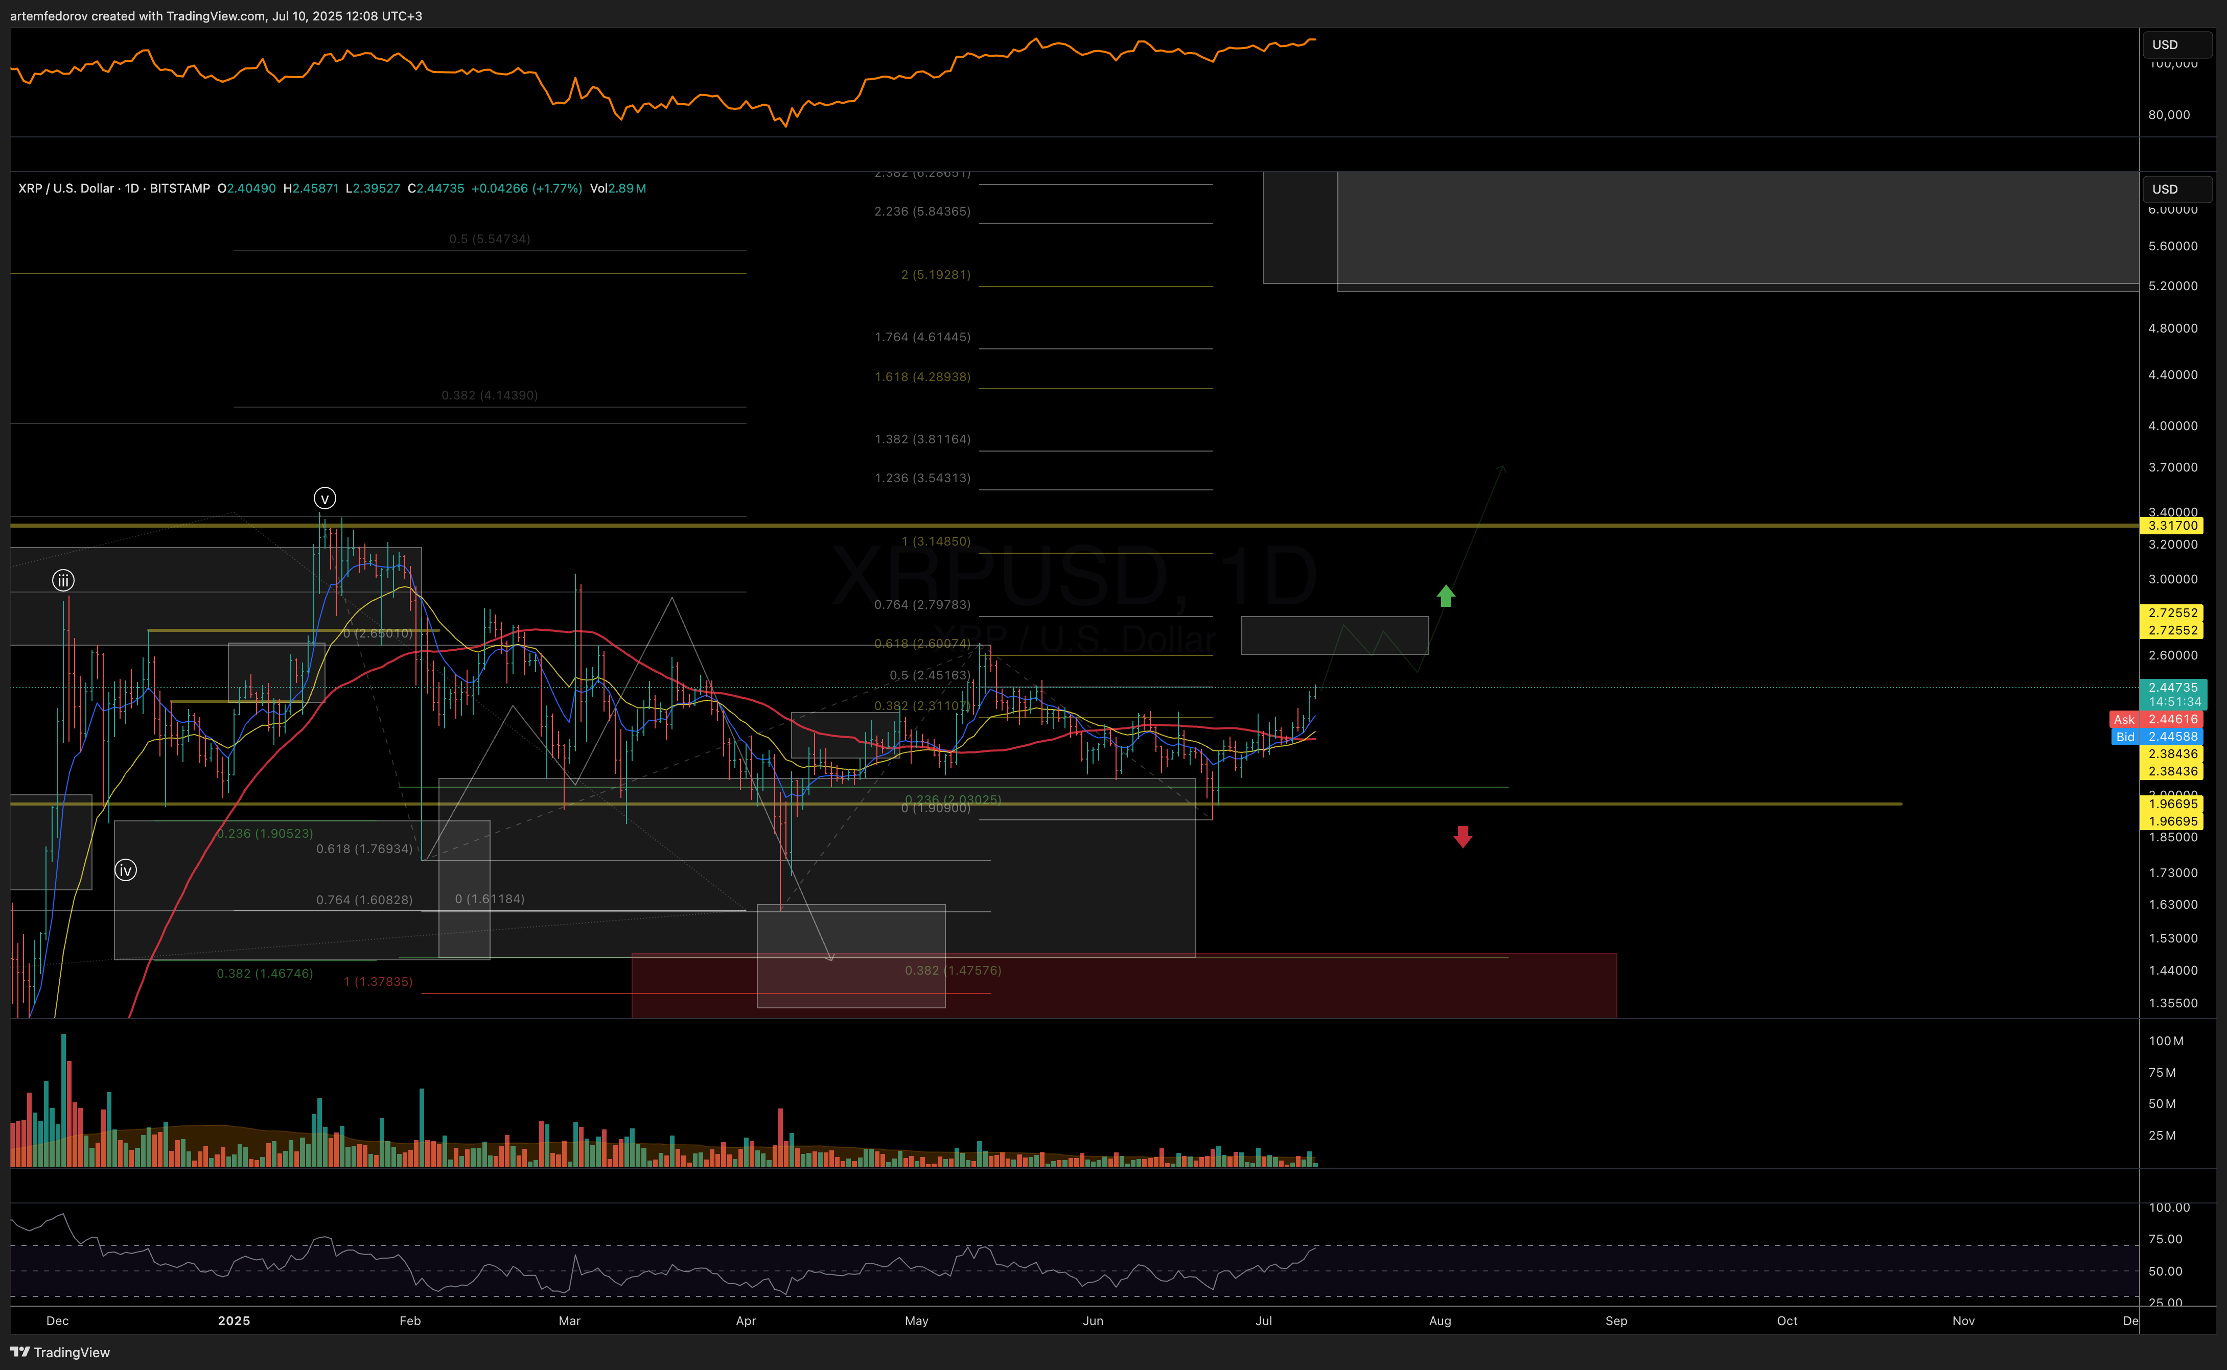Click the TradingView logo in the footer

60,1352
